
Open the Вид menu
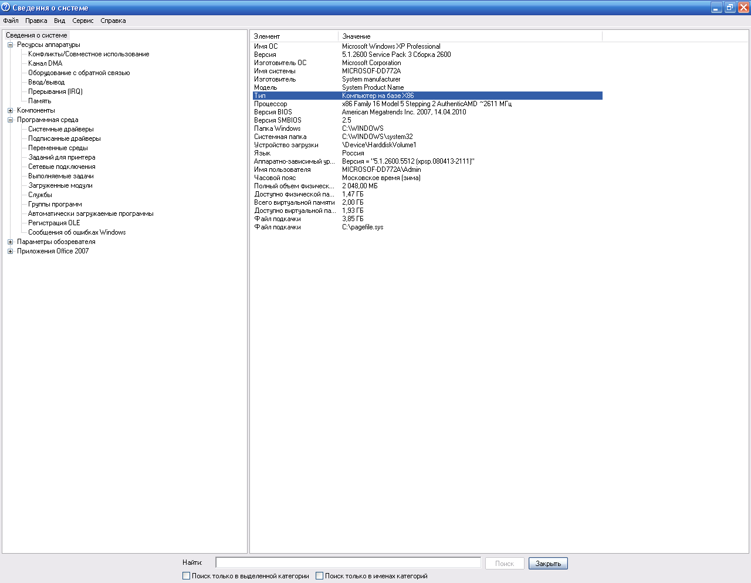click(x=59, y=21)
